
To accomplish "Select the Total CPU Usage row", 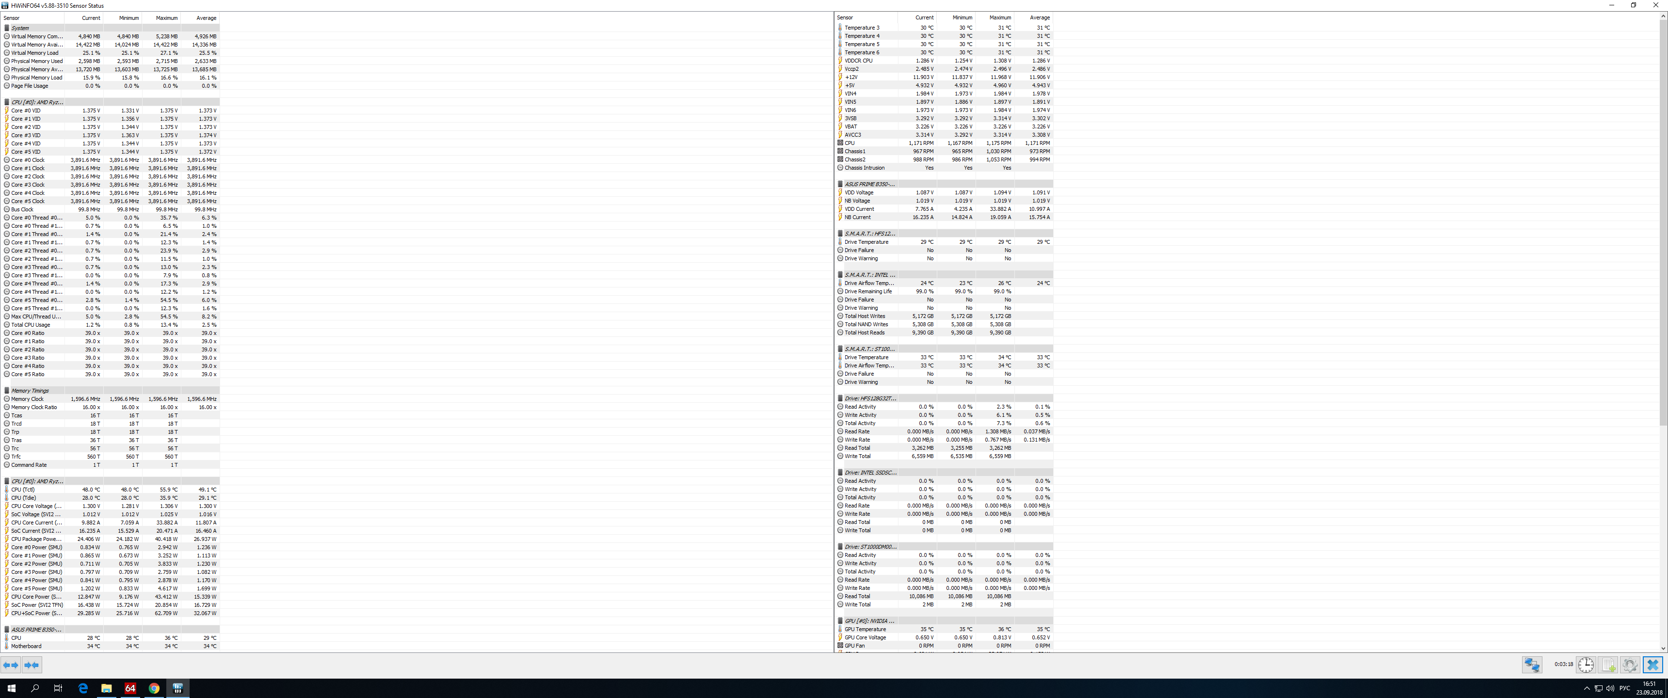I will point(31,325).
